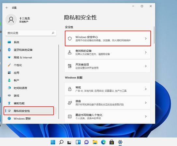Screen dimensions: 177x146
Task: Click the Windows 更新 refresh icon
Action: (9, 119)
